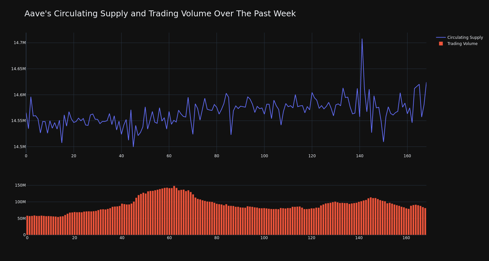489x261 pixels.
Task: Click the chart title about Aave's supply
Action: [160, 14]
